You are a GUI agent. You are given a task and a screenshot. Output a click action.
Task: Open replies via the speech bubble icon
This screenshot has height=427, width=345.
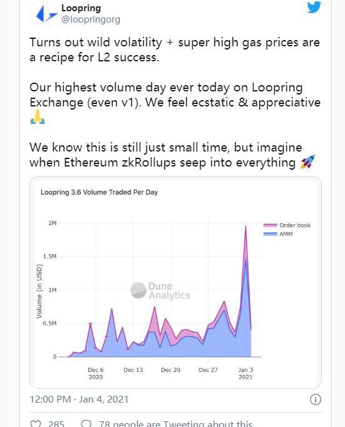coord(86,424)
